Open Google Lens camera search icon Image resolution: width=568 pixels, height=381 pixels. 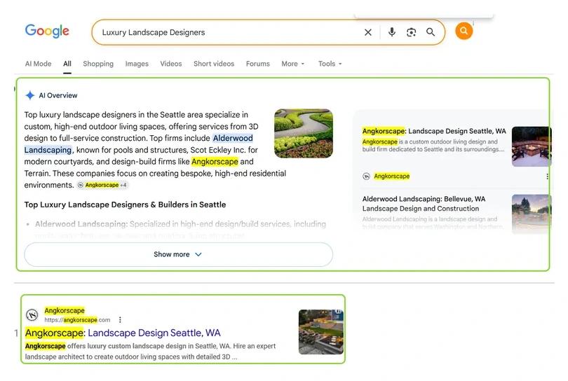click(411, 32)
